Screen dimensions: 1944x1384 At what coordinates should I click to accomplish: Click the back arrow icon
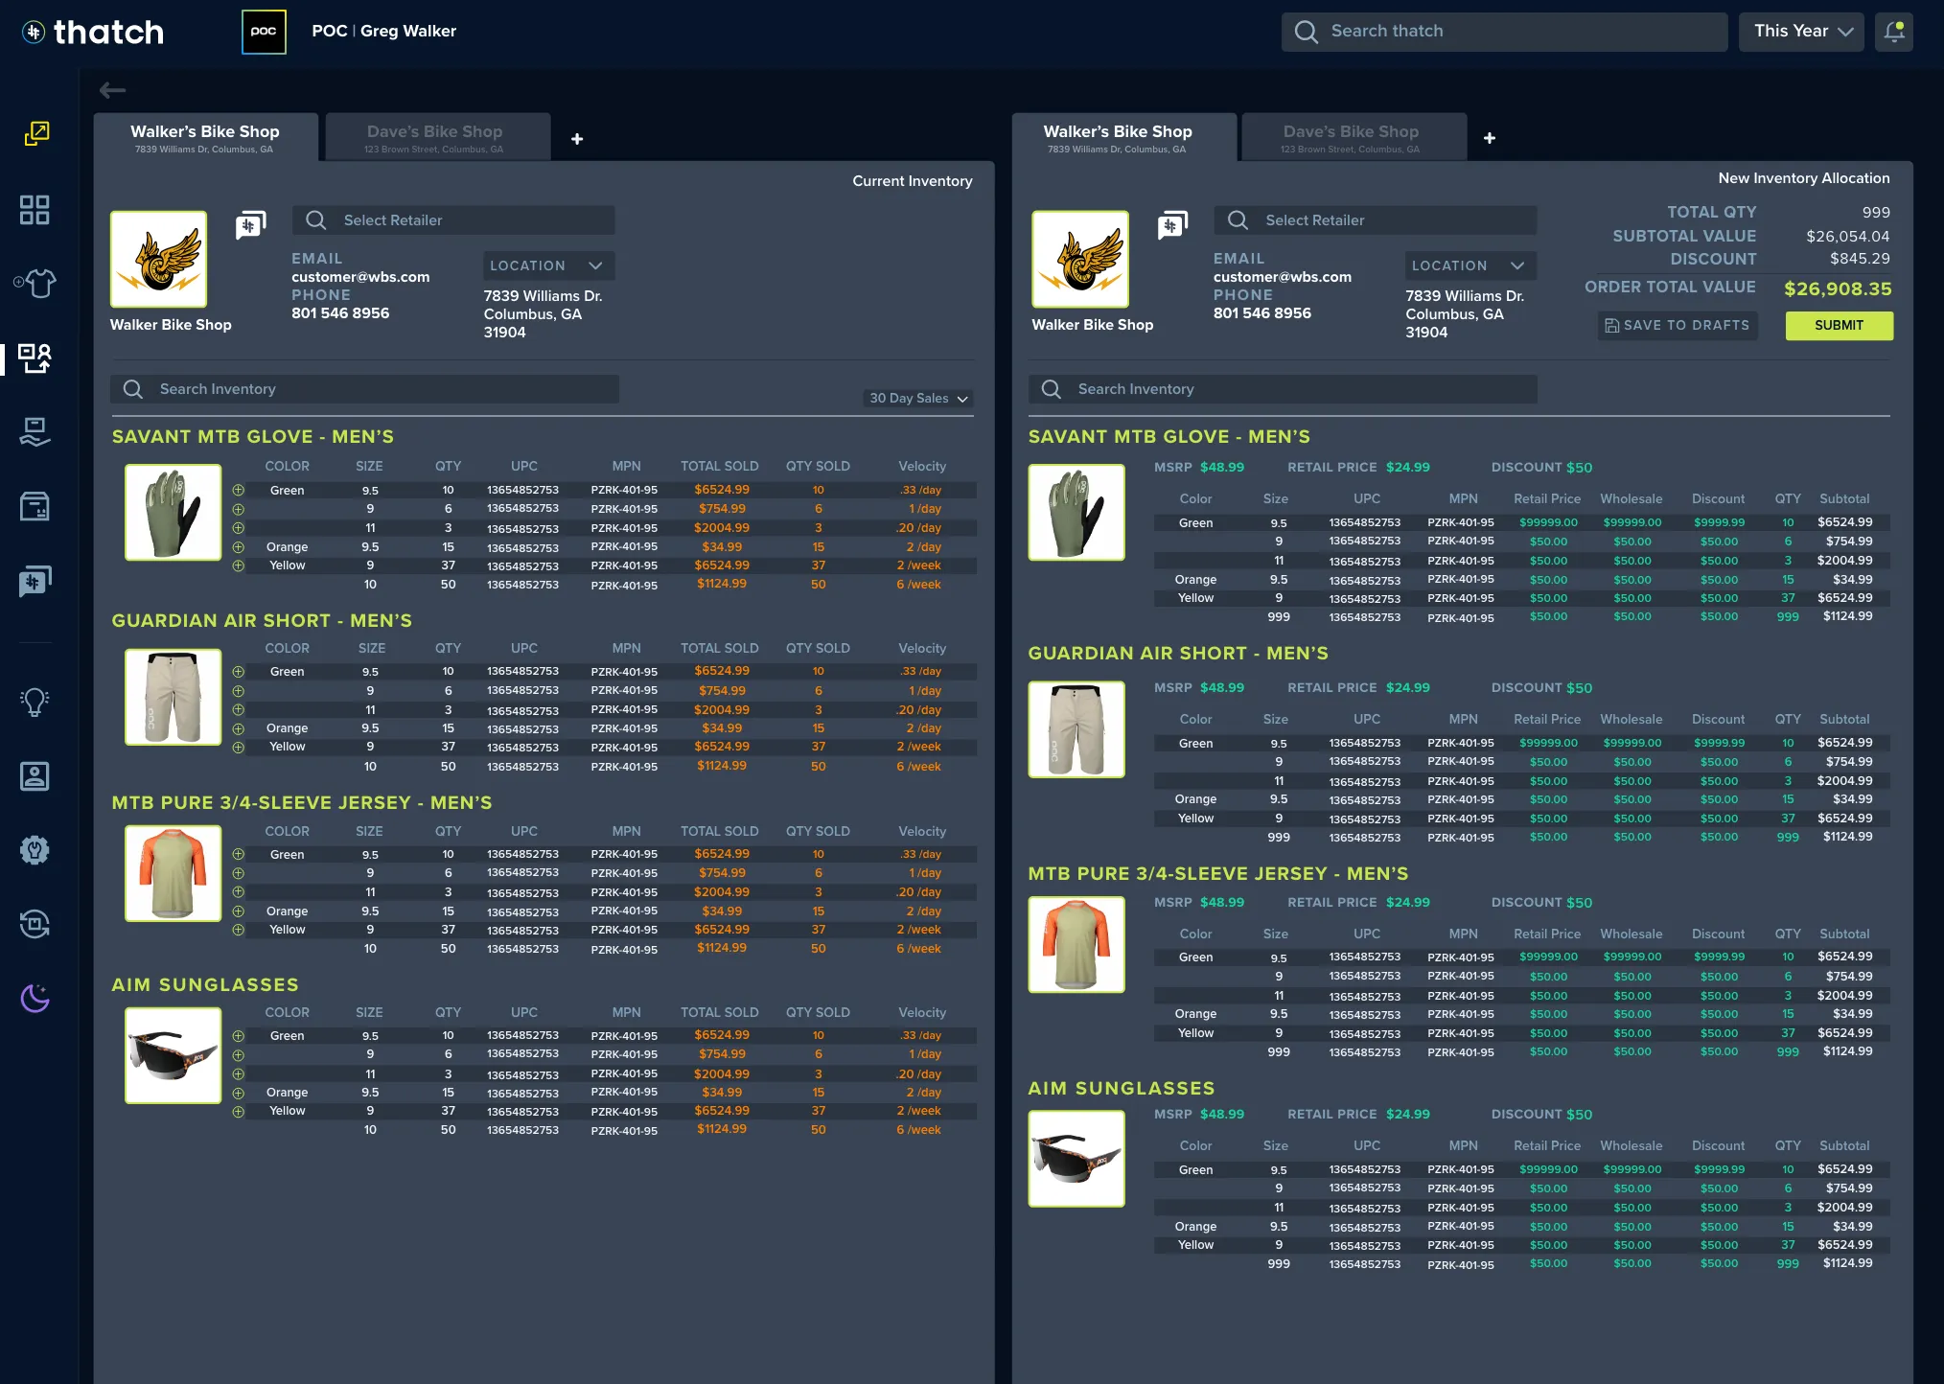(x=113, y=90)
